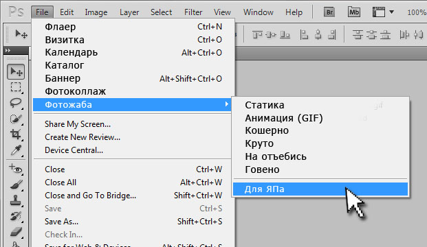Click the Photoshop Ps logo
Viewport: 427px width, 247px height.
pyautogui.click(x=17, y=12)
